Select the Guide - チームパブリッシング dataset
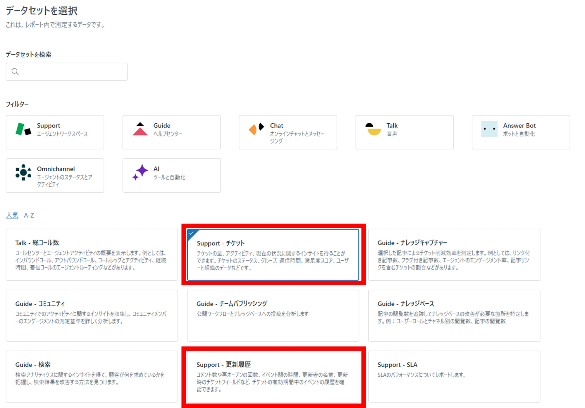This screenshot has width=585, height=408. (x=273, y=316)
